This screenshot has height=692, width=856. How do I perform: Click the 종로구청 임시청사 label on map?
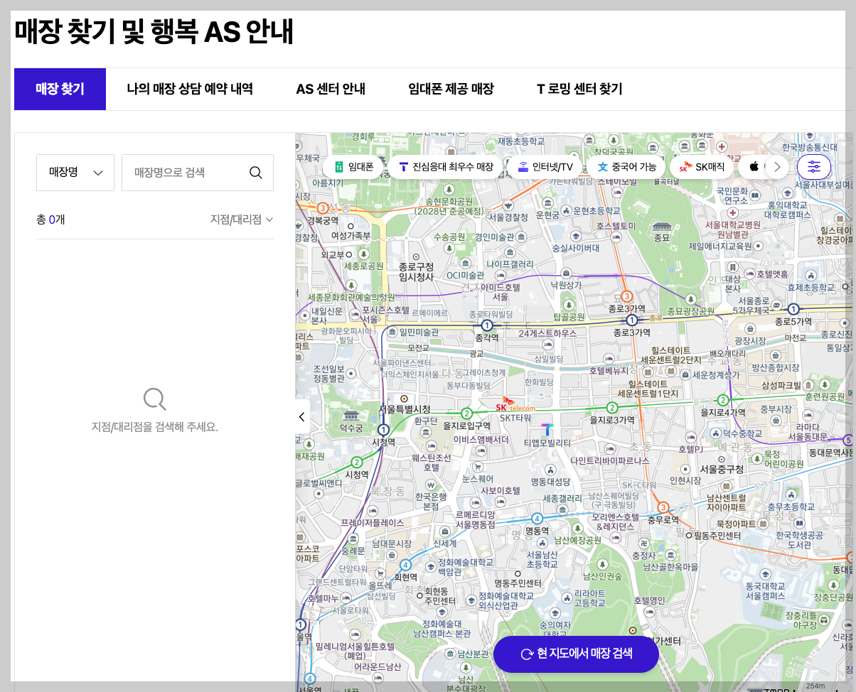416,272
